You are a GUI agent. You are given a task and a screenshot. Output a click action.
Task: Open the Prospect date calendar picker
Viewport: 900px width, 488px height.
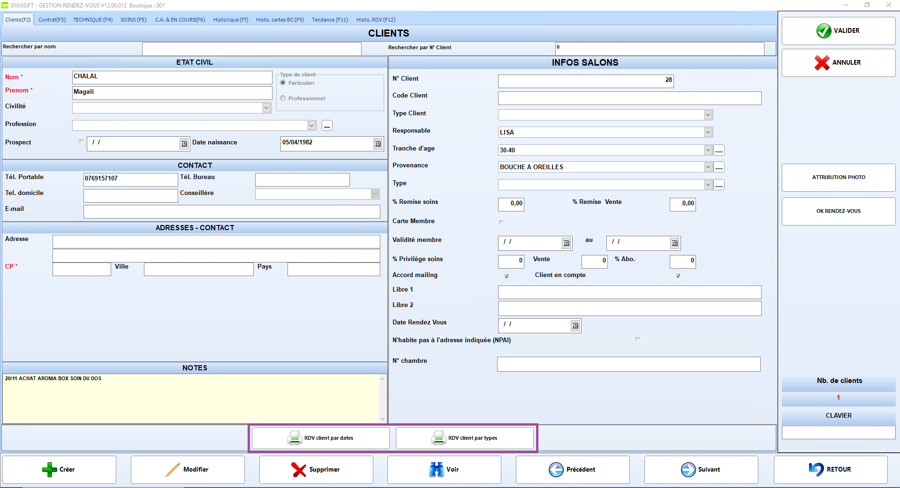point(184,144)
